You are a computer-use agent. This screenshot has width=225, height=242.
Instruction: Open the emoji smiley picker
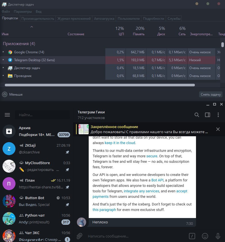point(205,236)
